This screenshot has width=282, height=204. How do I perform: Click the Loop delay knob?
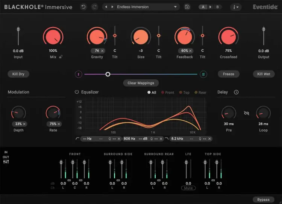(x=263, y=113)
